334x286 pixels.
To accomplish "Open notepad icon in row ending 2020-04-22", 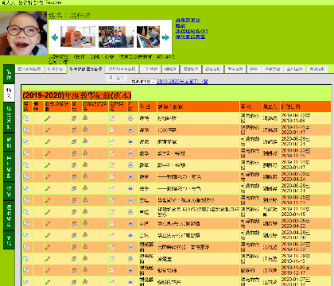I will click(112, 223).
